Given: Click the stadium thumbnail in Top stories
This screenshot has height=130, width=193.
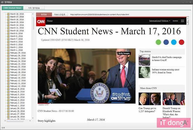Looking at the screenshot, I should (144, 60).
